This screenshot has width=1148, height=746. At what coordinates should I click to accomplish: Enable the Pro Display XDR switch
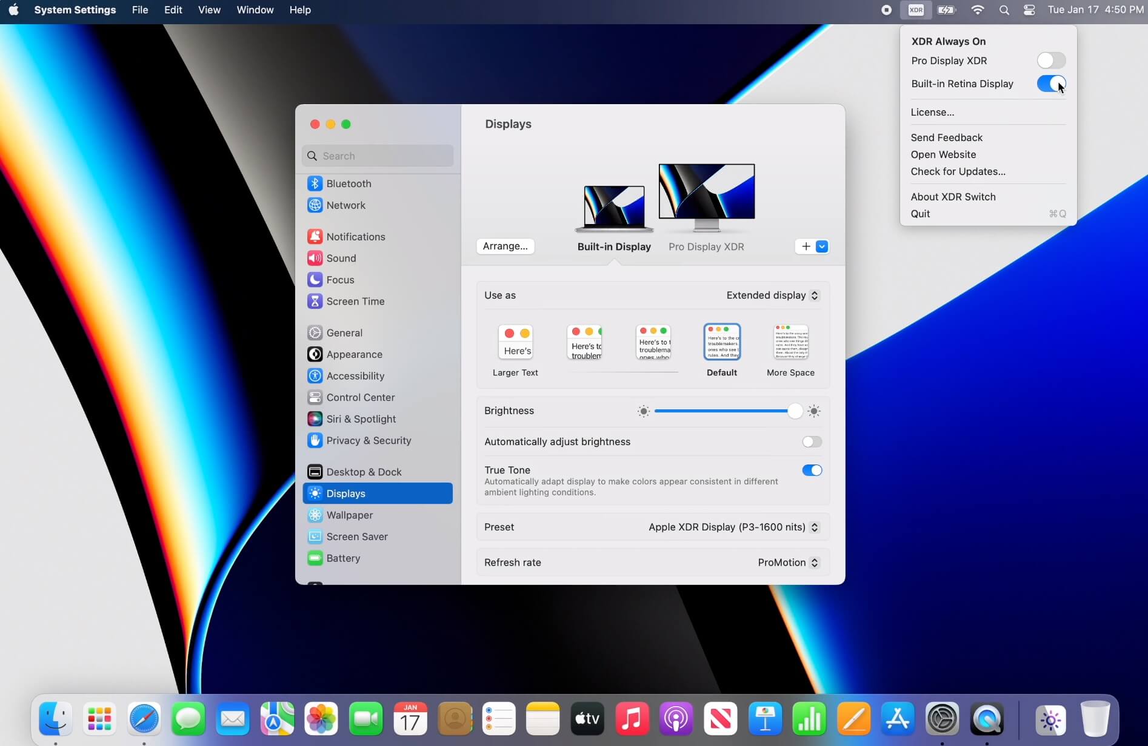coord(1050,61)
